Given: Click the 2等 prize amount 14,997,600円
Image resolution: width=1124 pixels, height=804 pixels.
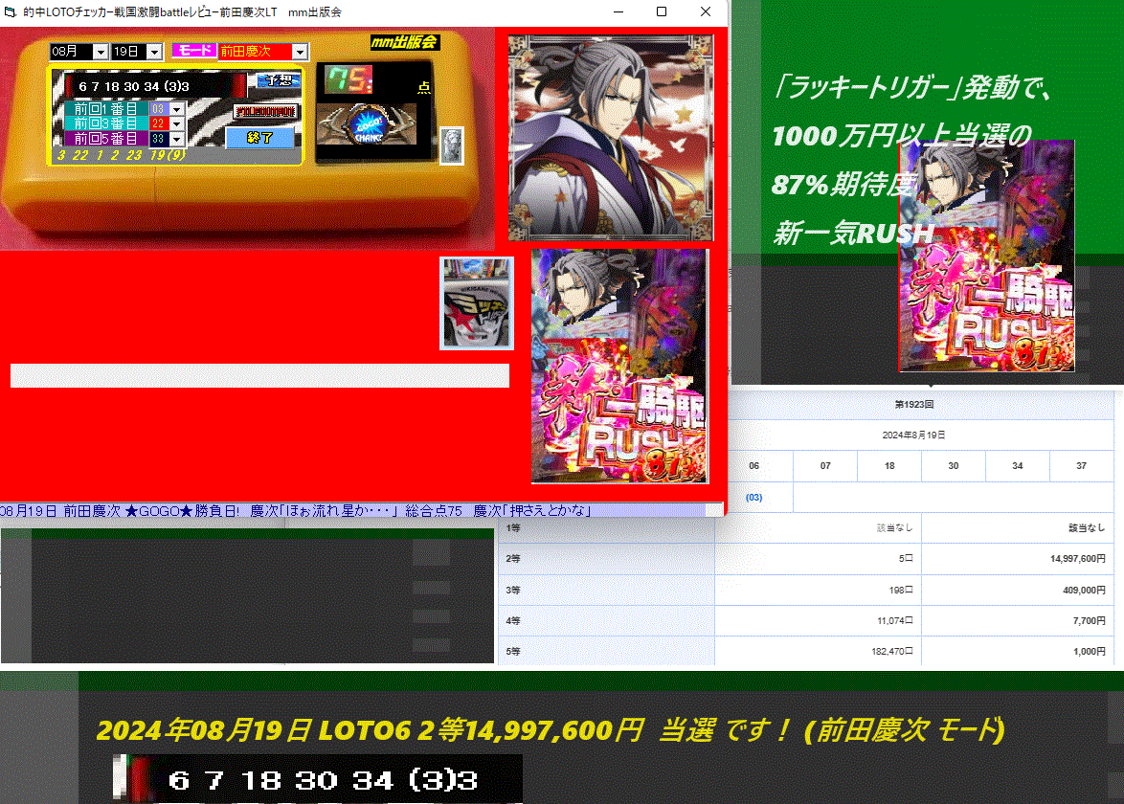Looking at the screenshot, I should pyautogui.click(x=1077, y=559).
